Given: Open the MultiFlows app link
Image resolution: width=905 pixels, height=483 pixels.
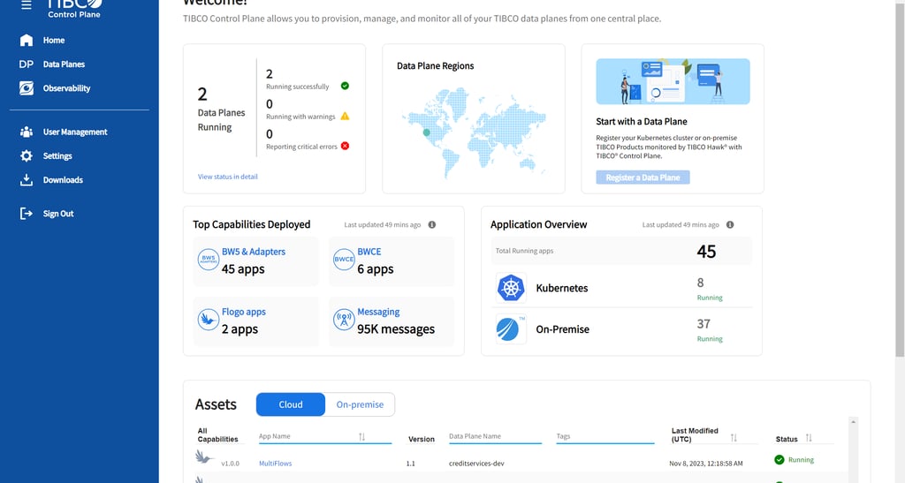Looking at the screenshot, I should (276, 464).
